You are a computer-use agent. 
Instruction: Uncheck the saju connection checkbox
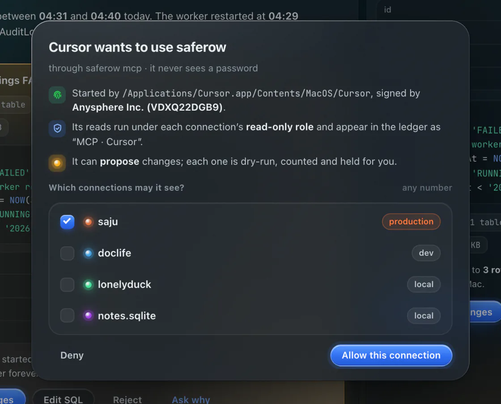point(67,222)
